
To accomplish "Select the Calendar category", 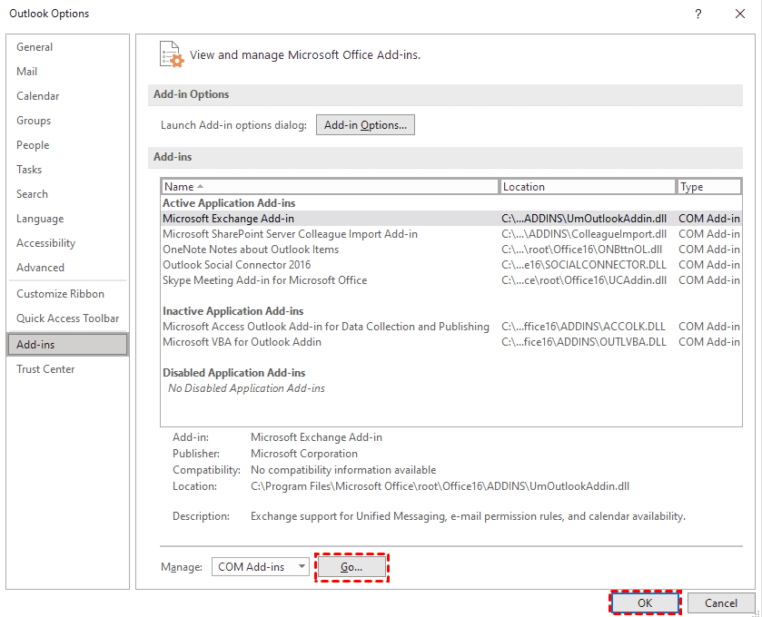I will pyautogui.click(x=38, y=96).
